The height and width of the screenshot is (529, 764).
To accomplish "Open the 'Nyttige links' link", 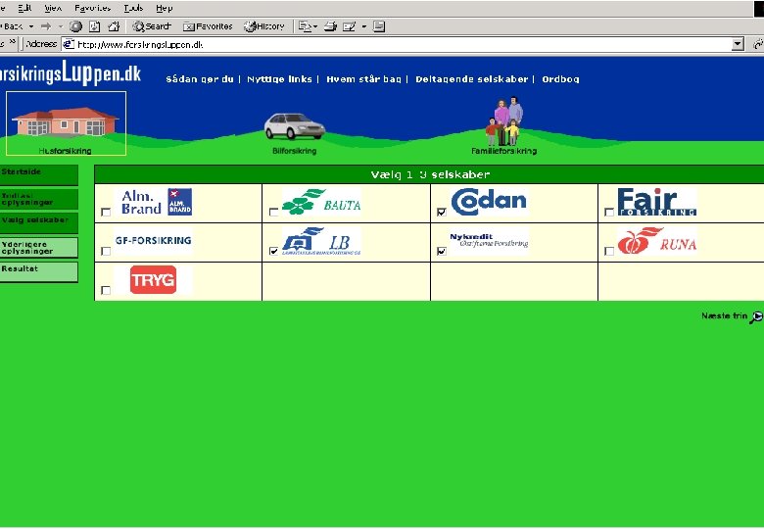I will pyautogui.click(x=280, y=79).
